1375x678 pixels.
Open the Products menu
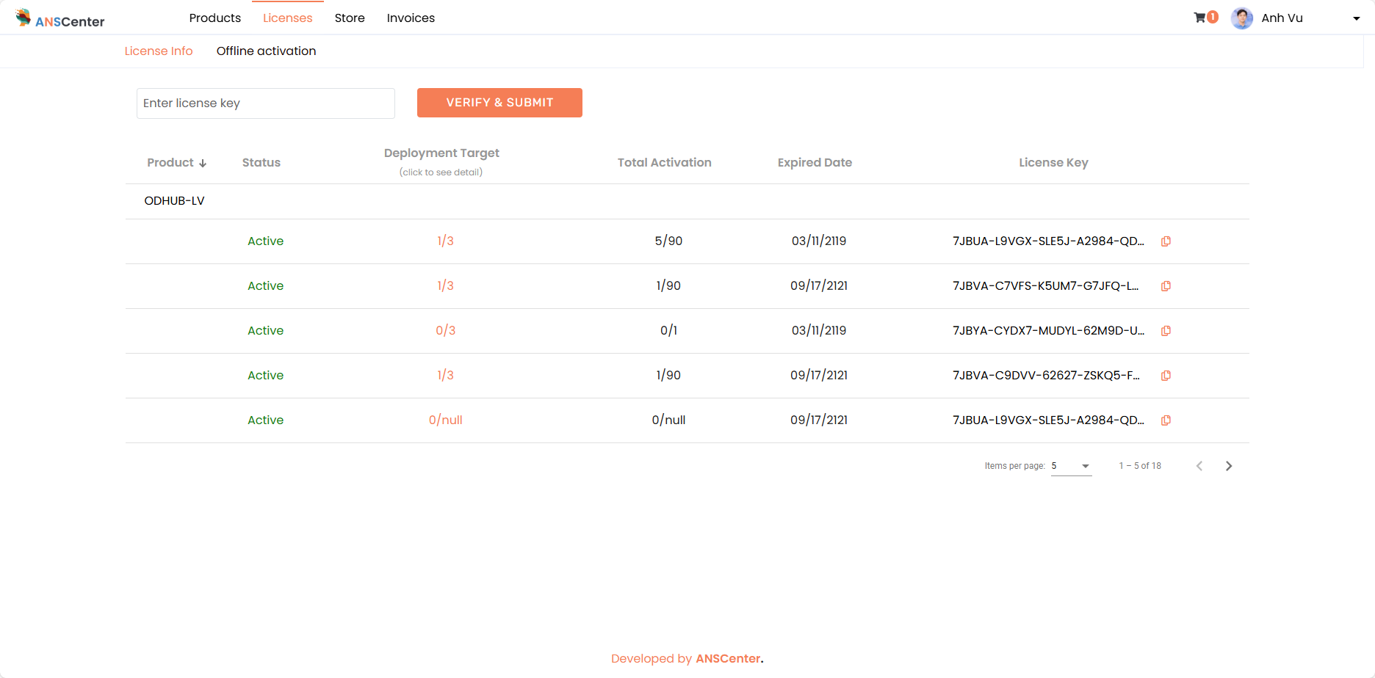(214, 18)
